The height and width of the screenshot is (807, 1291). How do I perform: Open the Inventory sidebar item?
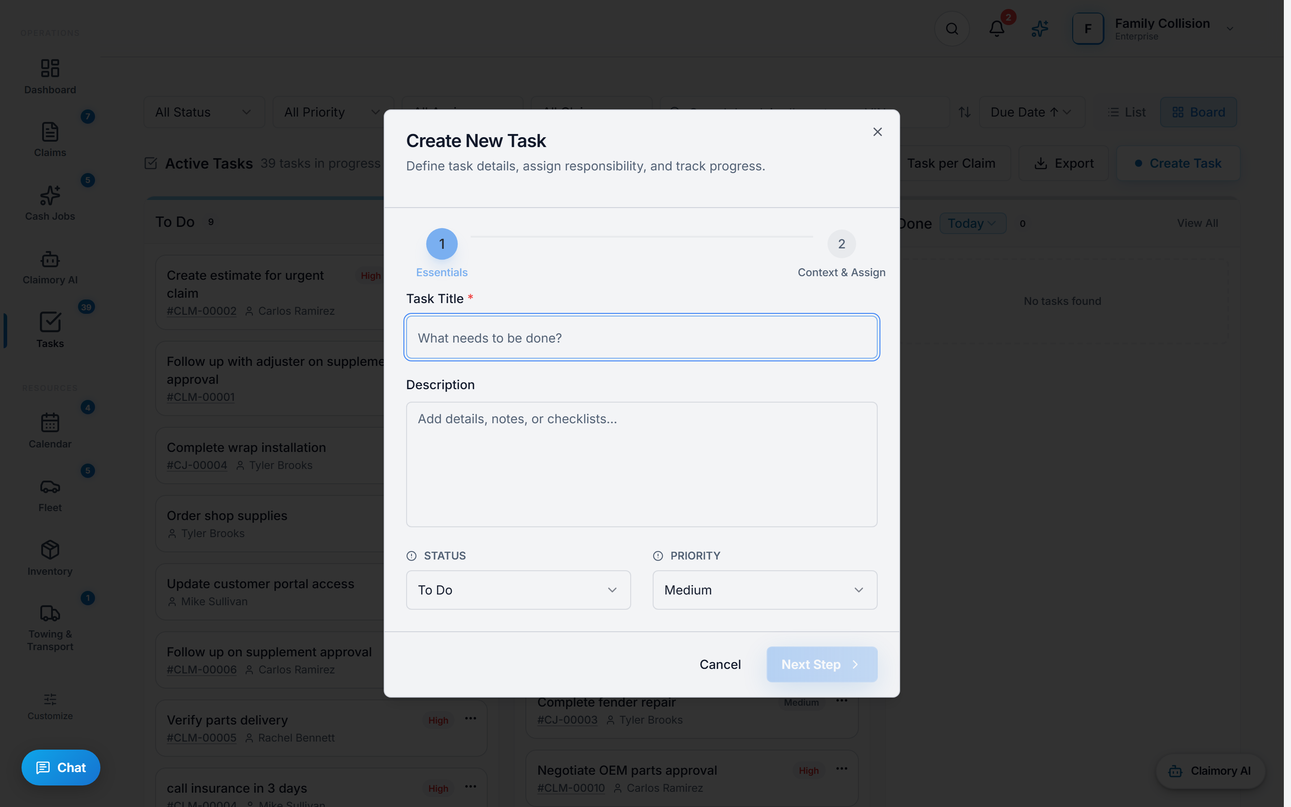[x=50, y=558]
